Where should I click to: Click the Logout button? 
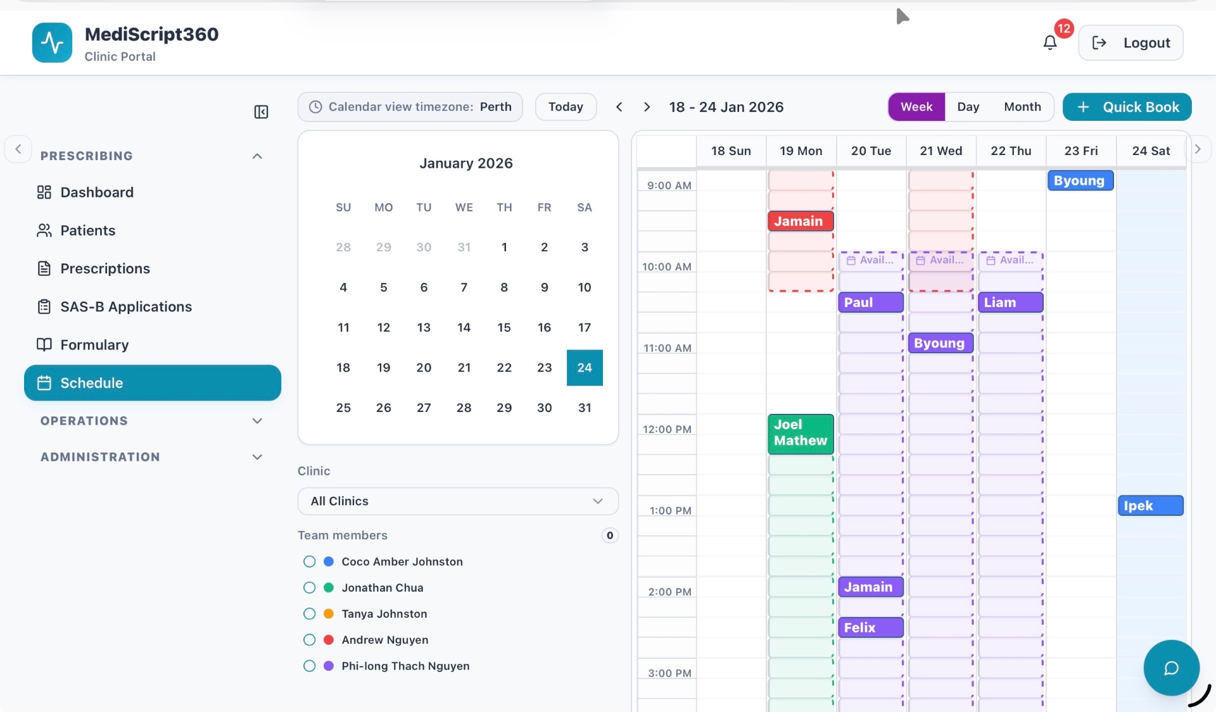pyautogui.click(x=1131, y=42)
